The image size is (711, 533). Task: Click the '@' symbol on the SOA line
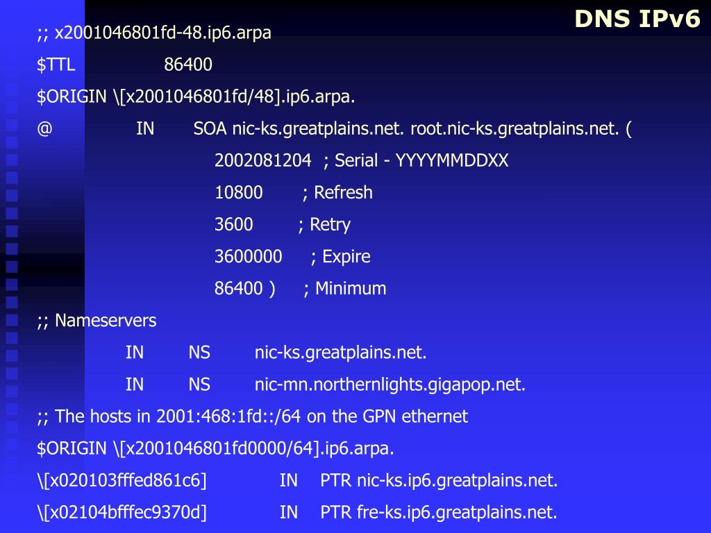pyautogui.click(x=44, y=128)
